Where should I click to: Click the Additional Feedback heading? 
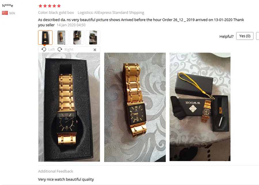56,171
